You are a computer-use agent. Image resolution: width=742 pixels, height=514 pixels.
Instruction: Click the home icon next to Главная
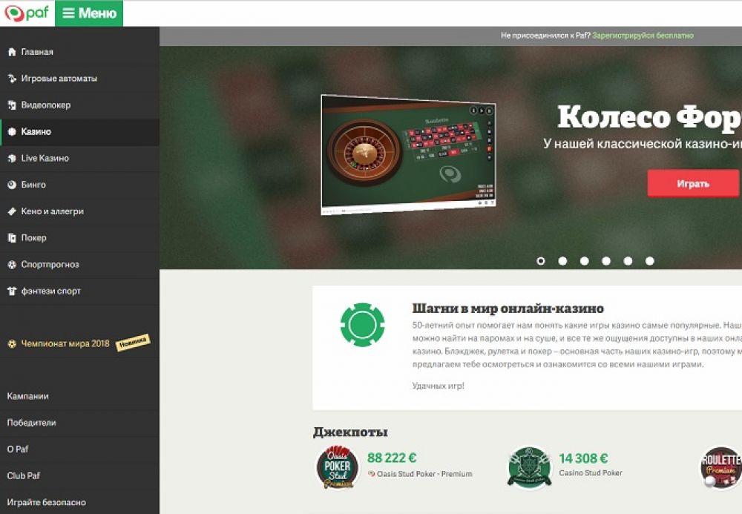point(12,52)
